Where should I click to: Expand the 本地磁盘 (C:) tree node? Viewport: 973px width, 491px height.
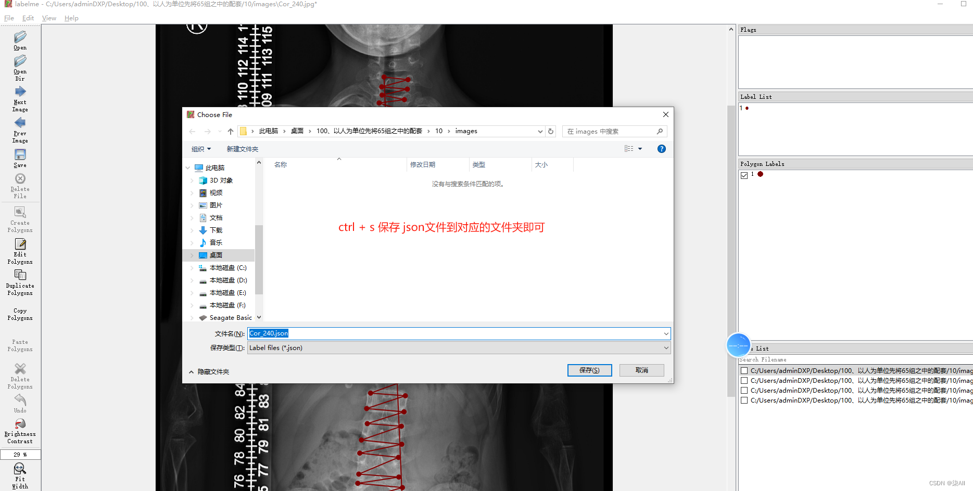tap(192, 268)
